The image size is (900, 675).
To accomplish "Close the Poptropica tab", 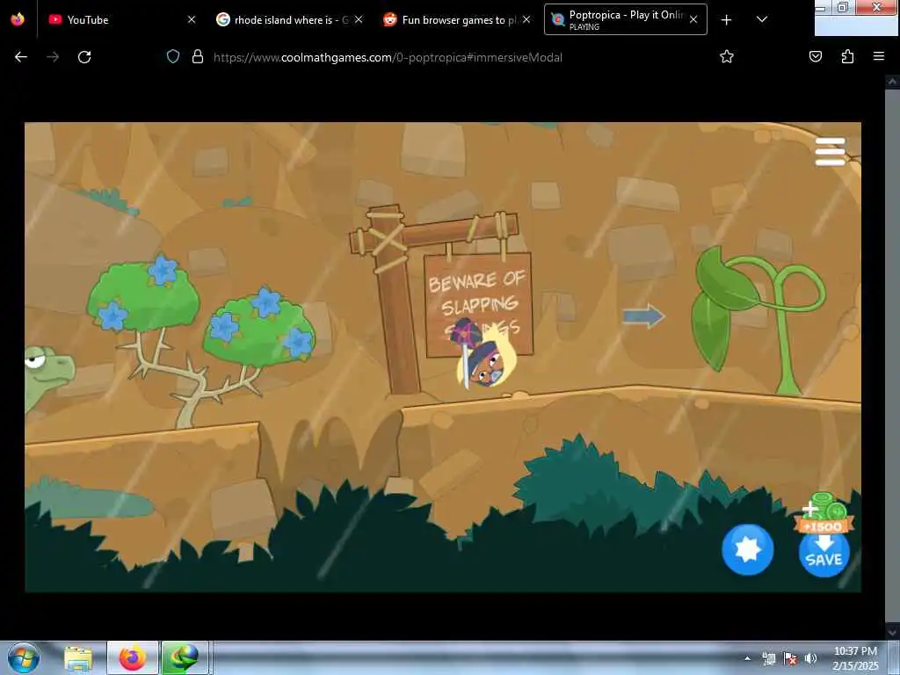I will [x=693, y=19].
